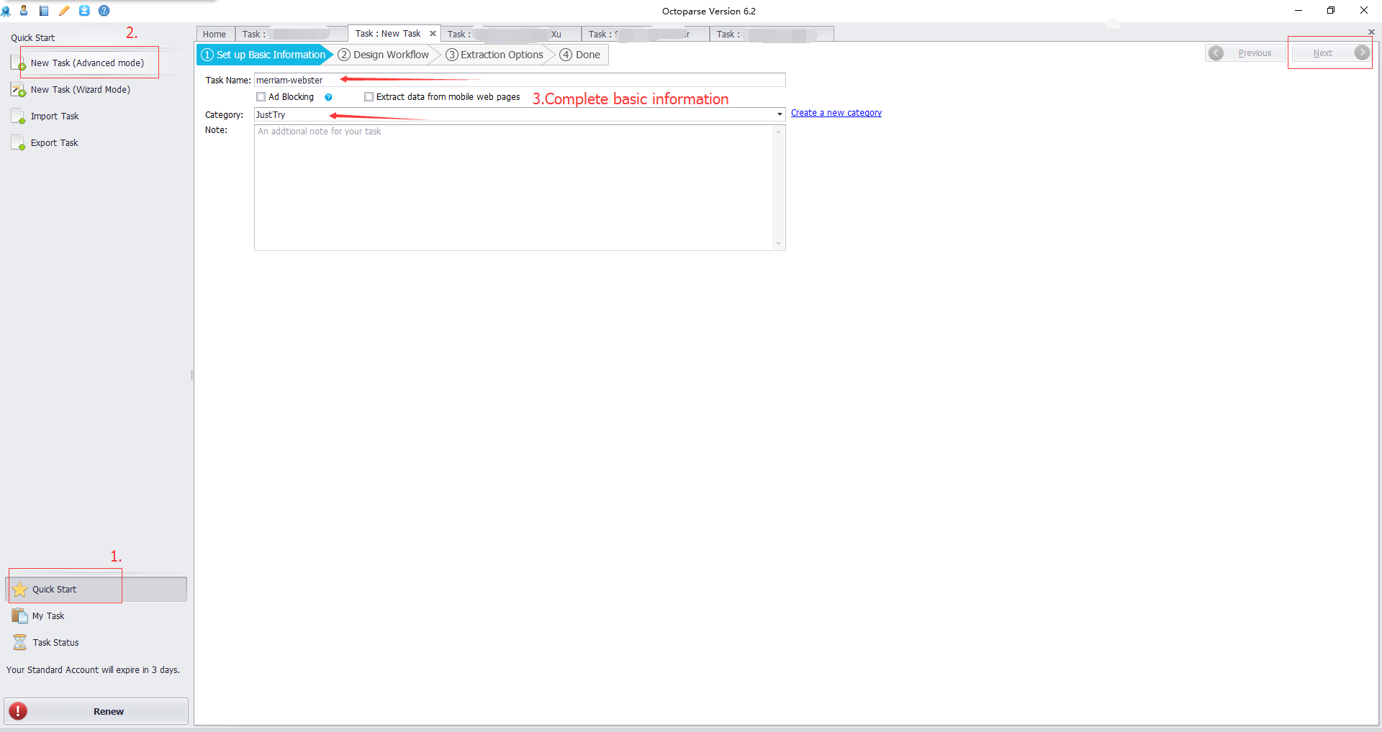Click the Export Task document icon
Screen dimensions: 1382x732
(19, 143)
